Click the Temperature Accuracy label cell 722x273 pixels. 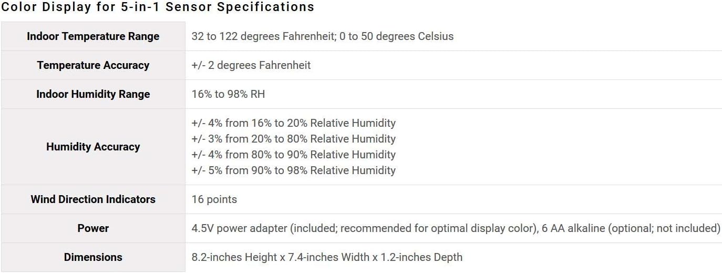point(93,65)
